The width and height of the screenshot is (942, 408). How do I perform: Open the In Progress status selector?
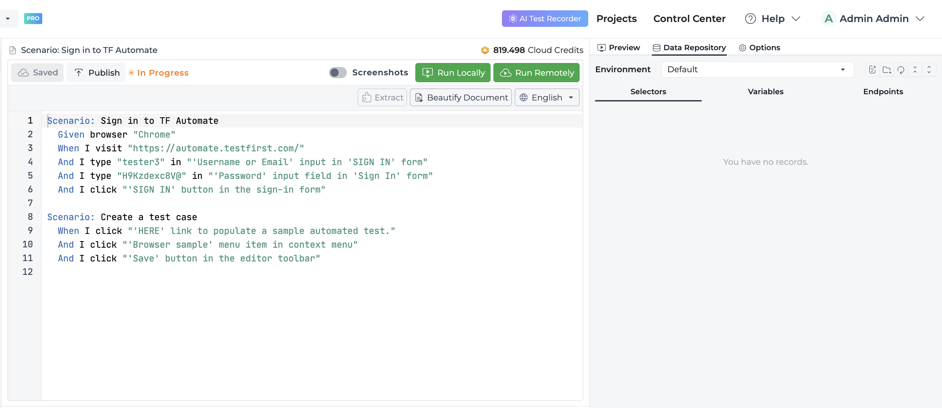point(159,73)
